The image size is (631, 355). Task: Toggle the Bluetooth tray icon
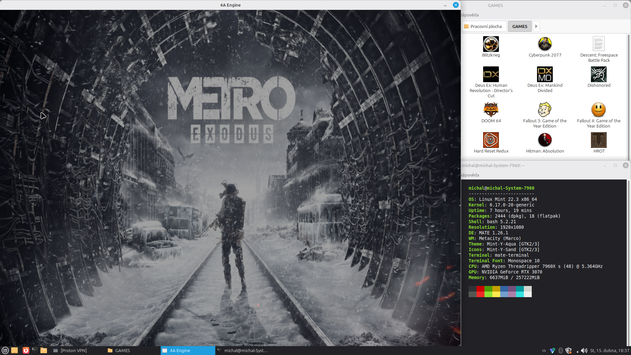(x=561, y=351)
